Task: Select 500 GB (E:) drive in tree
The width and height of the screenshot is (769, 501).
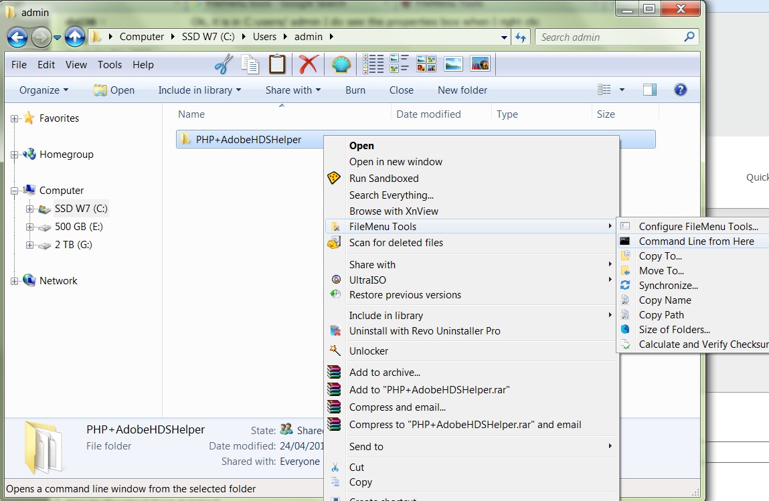Action: 78,227
